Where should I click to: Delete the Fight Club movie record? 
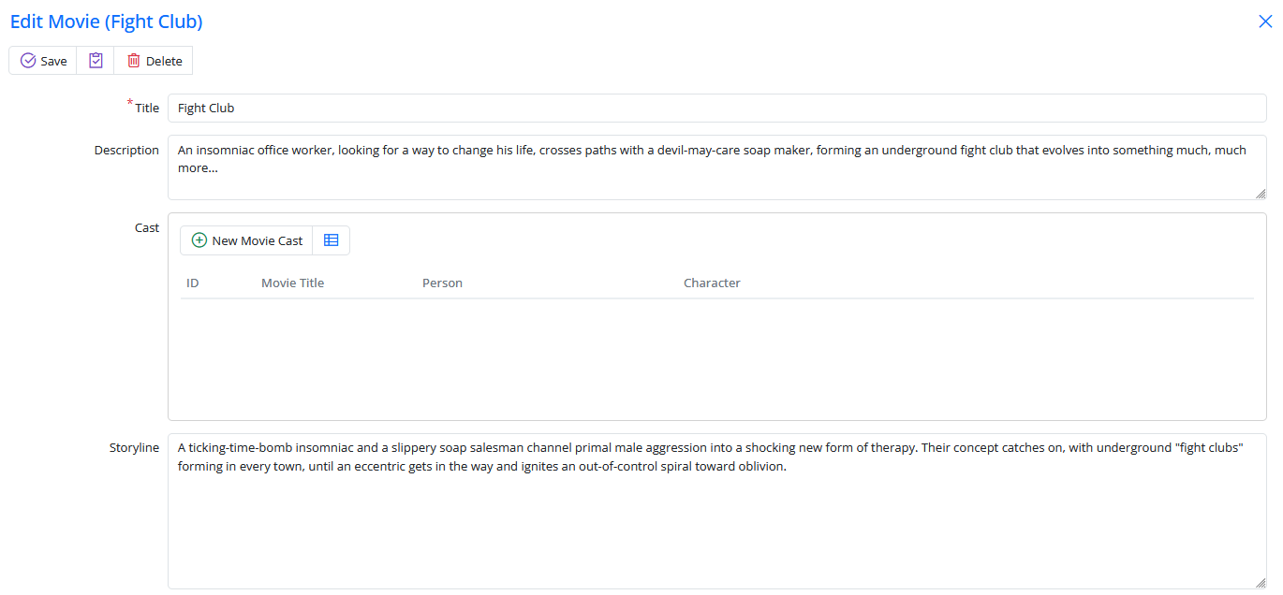(155, 61)
